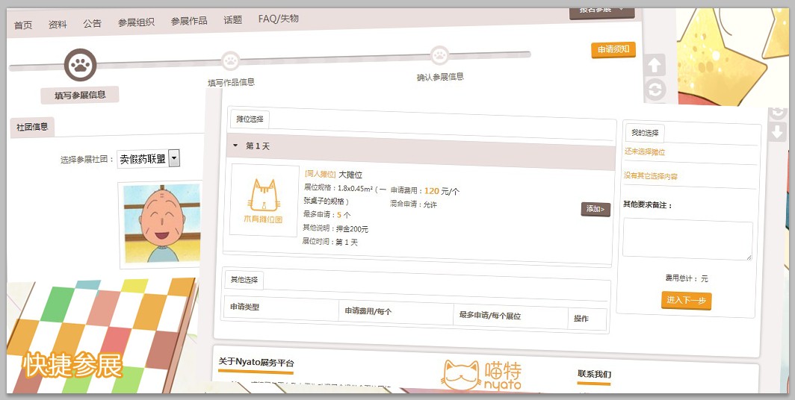This screenshot has width=795, height=400.
Task: Open the 参展作品 menu item
Action: tap(189, 21)
